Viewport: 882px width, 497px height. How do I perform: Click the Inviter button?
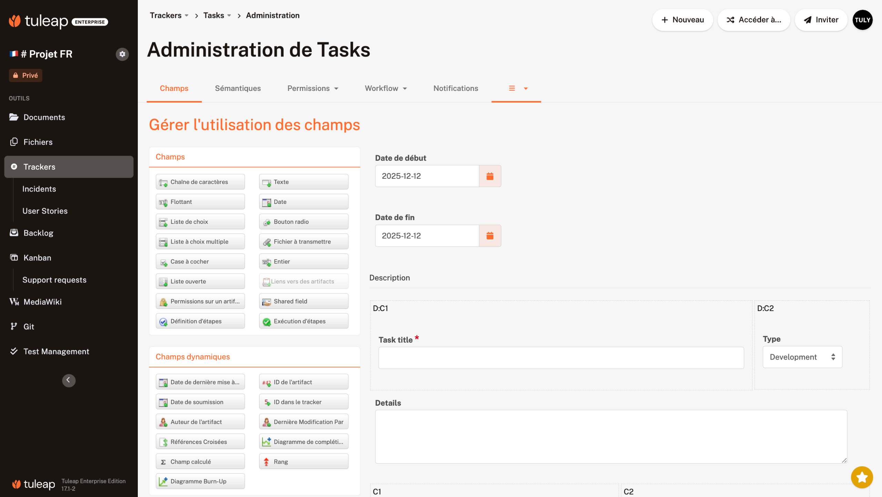(x=821, y=20)
